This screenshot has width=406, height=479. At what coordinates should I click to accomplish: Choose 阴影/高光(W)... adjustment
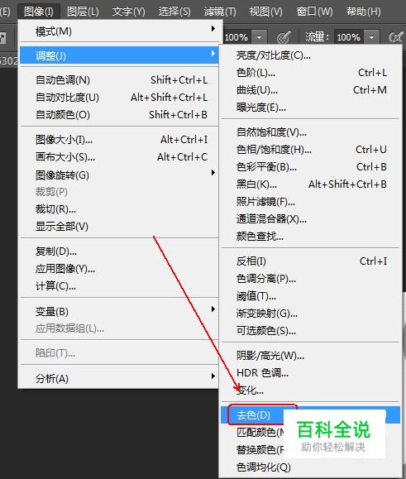[x=310, y=355]
